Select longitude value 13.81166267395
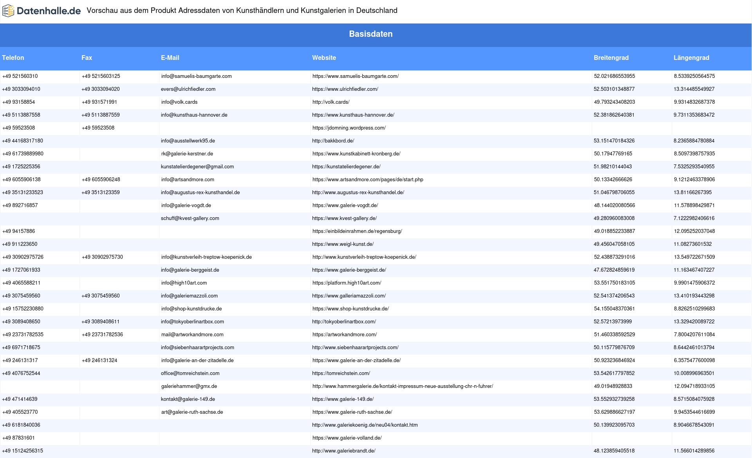Viewport: 752px width, 458px height. tap(693, 193)
